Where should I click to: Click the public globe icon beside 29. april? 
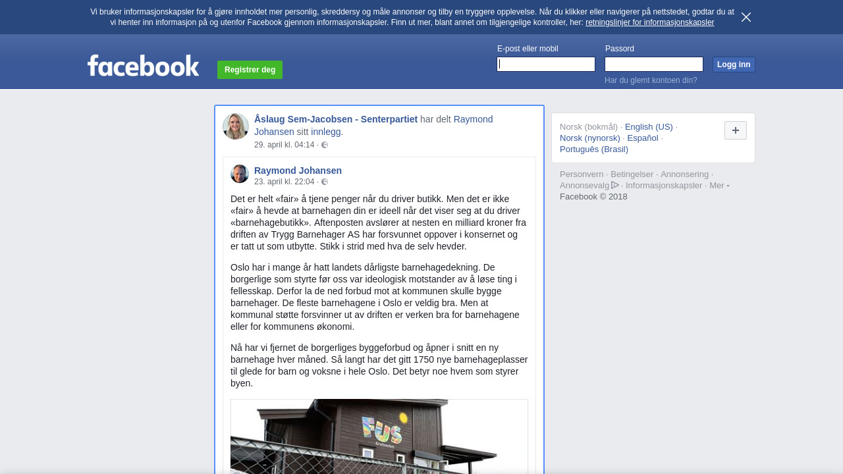(x=325, y=145)
